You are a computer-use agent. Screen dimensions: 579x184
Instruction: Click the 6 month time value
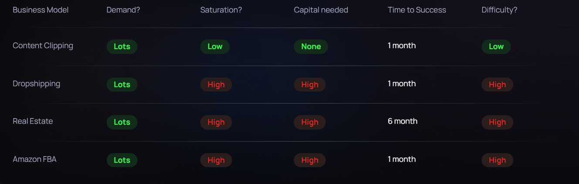point(402,121)
